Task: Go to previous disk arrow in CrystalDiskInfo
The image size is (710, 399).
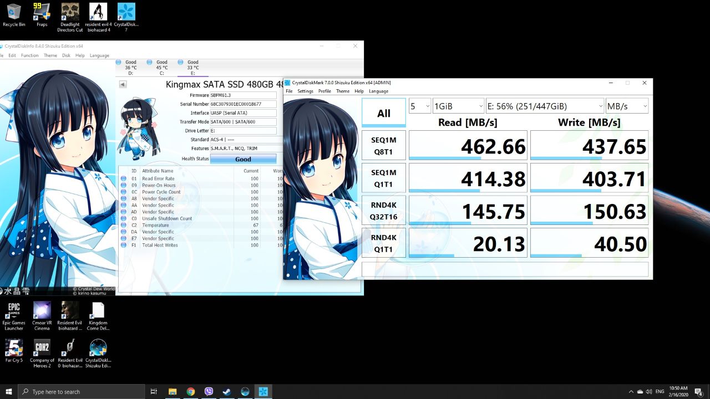Action: pyautogui.click(x=123, y=84)
